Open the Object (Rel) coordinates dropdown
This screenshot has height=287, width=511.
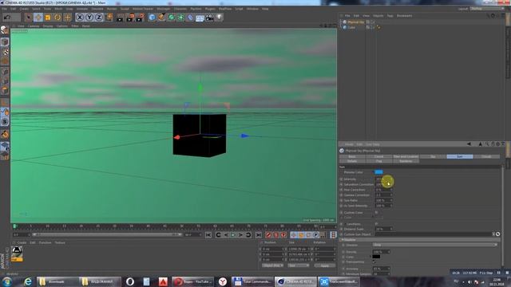click(272, 265)
